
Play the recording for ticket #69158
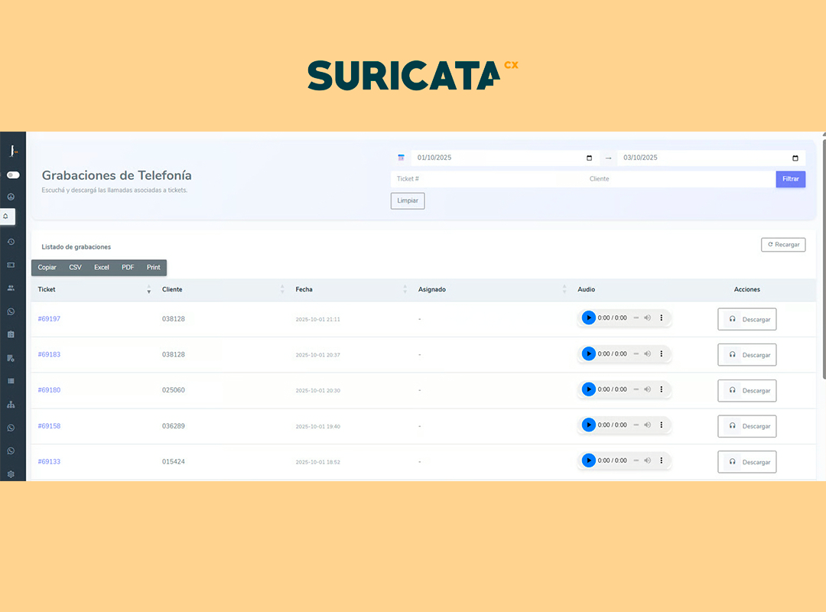[x=588, y=425]
